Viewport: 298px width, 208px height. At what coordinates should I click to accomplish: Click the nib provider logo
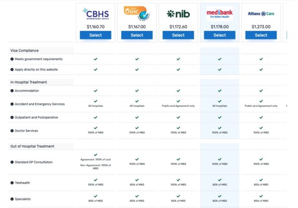click(178, 13)
